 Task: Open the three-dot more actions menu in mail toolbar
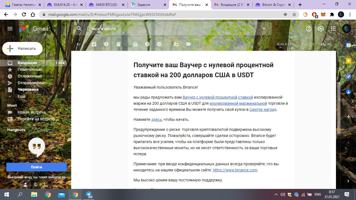coord(199,44)
